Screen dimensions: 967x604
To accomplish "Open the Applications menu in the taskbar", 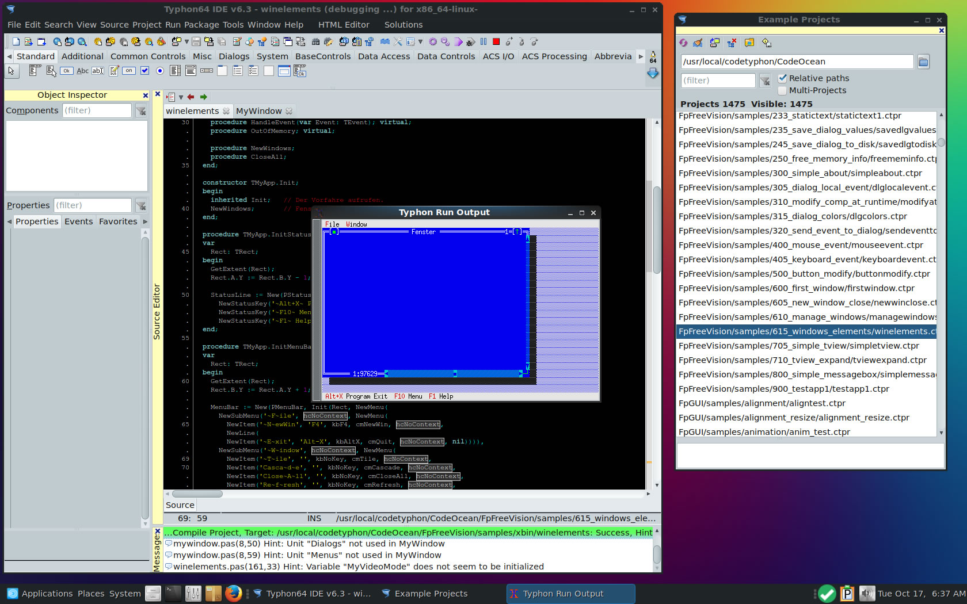I will coord(40,594).
